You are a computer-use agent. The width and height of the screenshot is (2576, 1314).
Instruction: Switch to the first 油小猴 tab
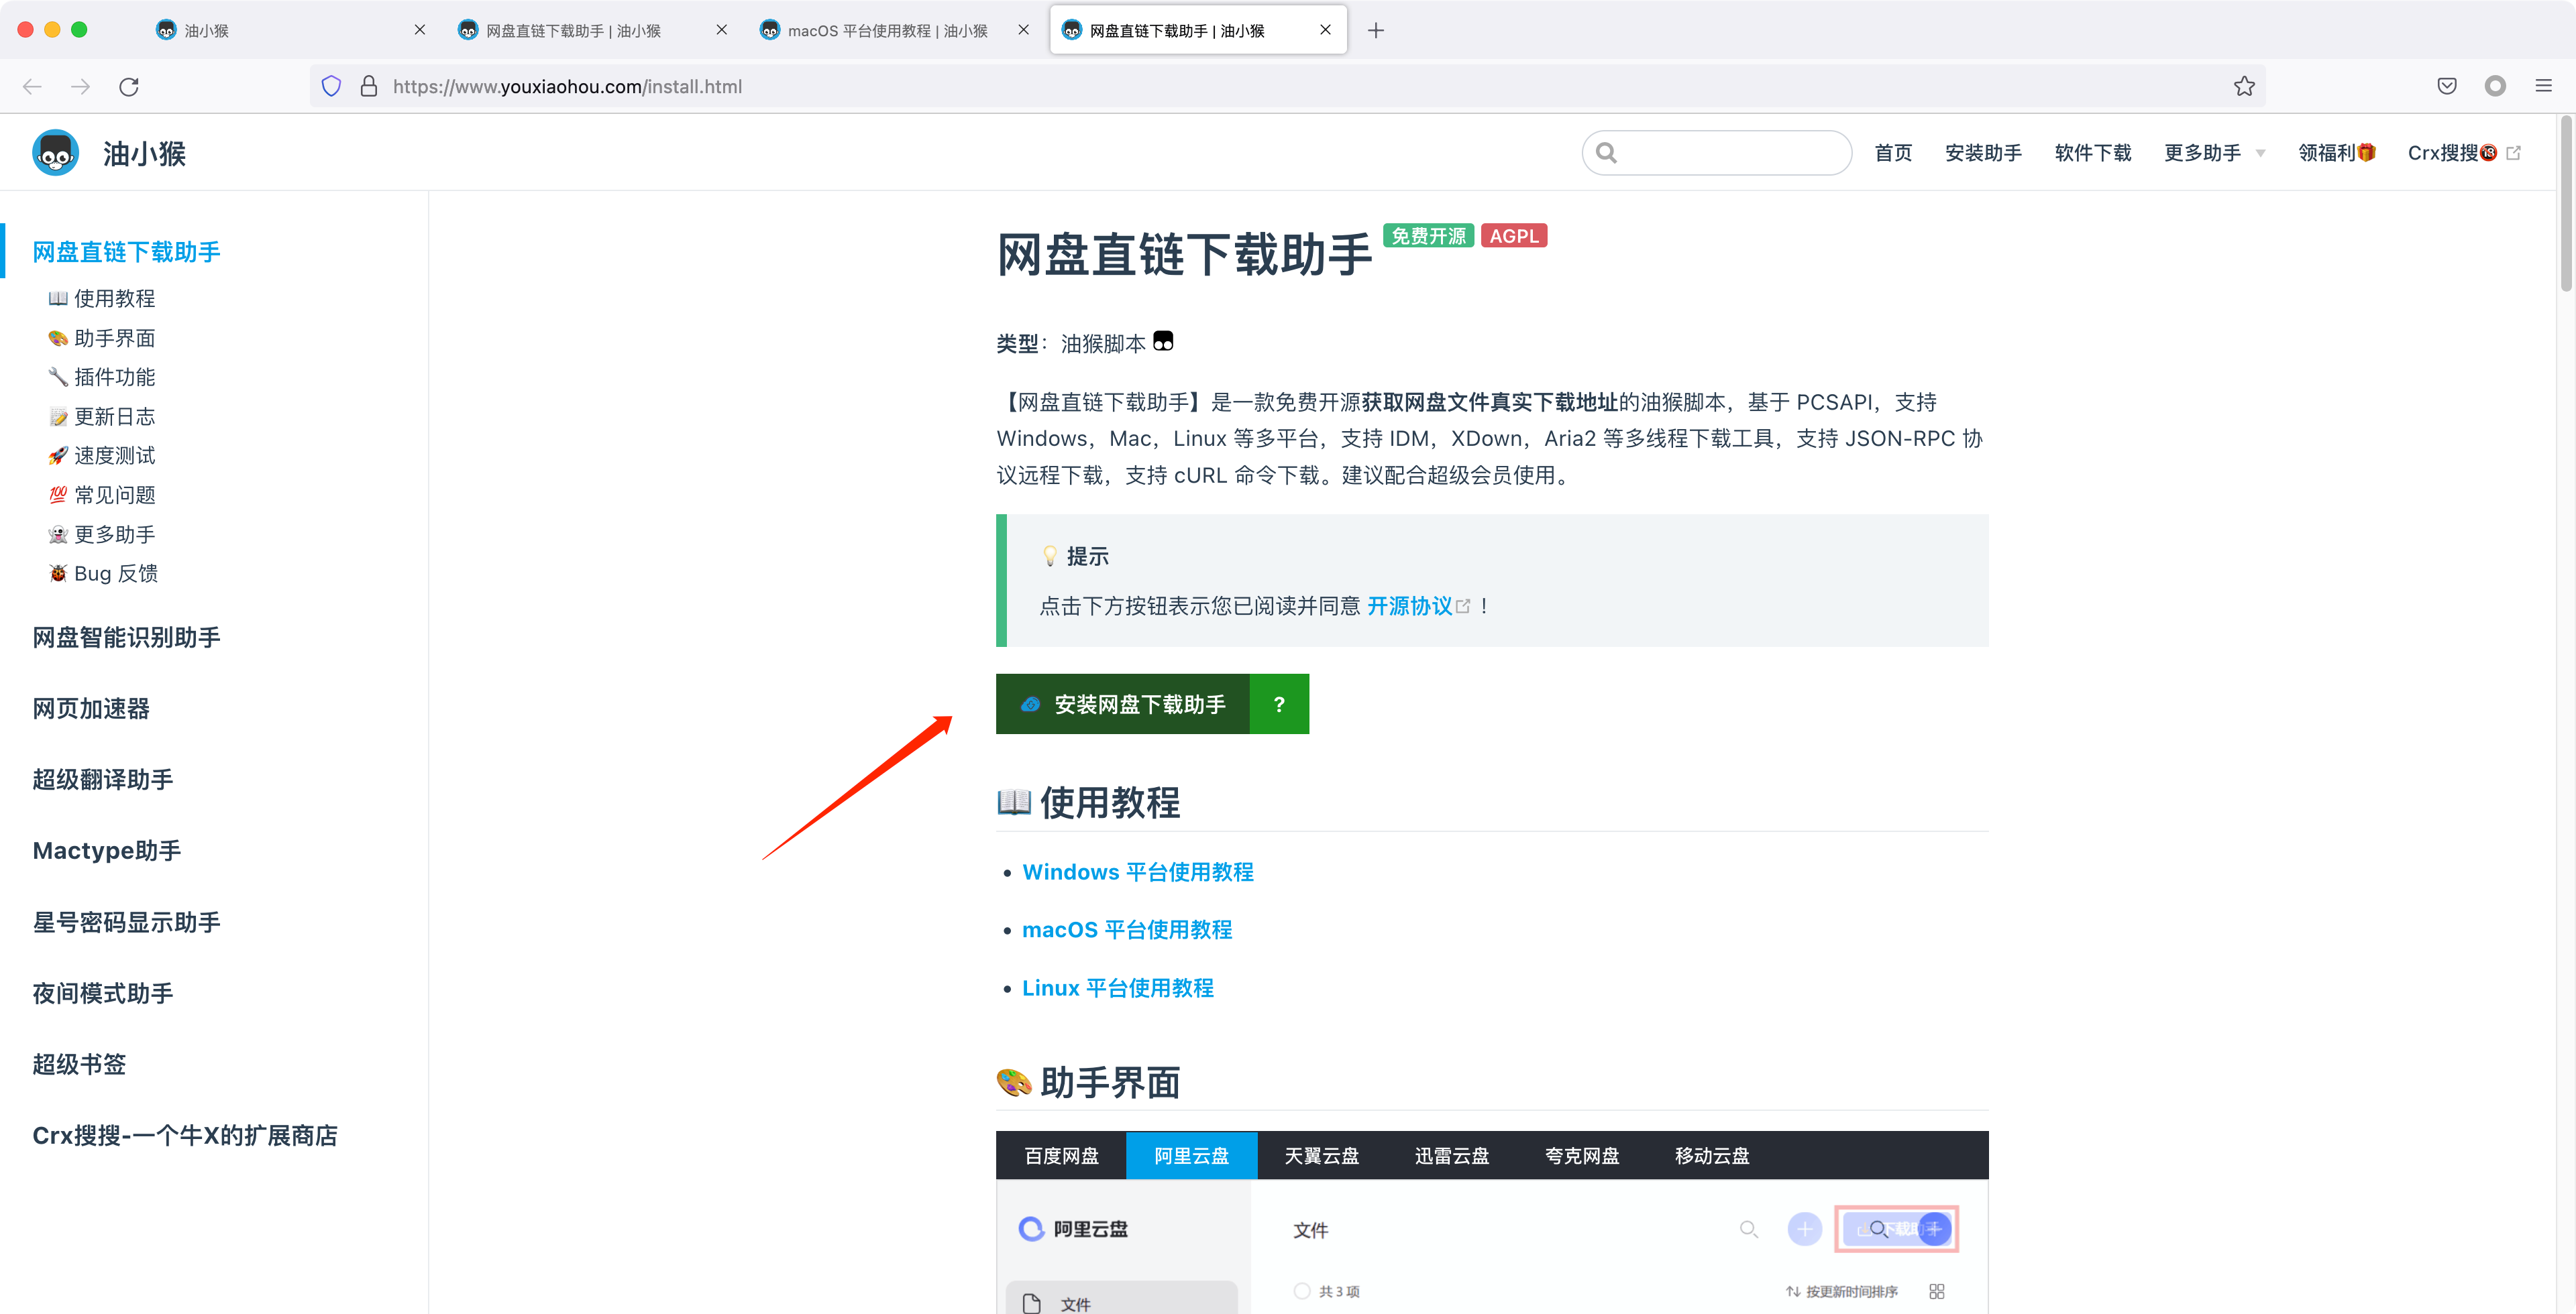(290, 31)
